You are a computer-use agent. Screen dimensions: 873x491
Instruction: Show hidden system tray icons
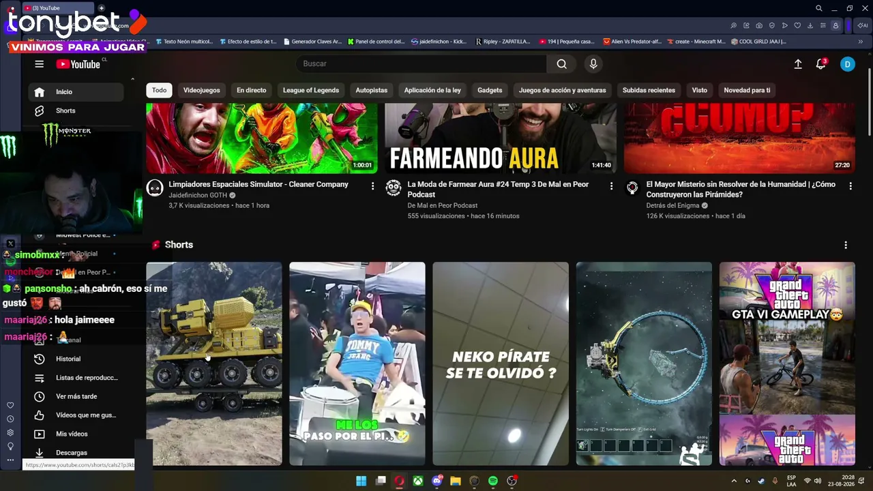click(x=734, y=481)
